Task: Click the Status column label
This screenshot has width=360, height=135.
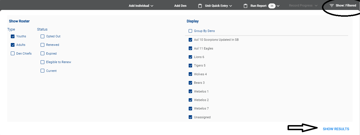Action: [42, 29]
